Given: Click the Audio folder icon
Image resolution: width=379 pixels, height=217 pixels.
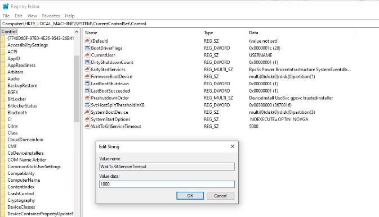Looking at the screenshot, I should click(x=3, y=79).
